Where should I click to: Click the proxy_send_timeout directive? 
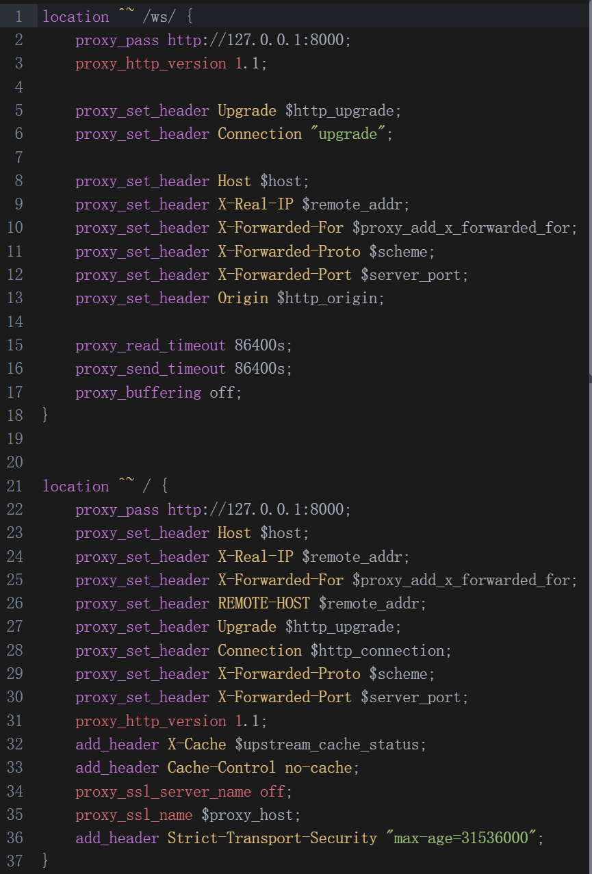pyautogui.click(x=150, y=369)
